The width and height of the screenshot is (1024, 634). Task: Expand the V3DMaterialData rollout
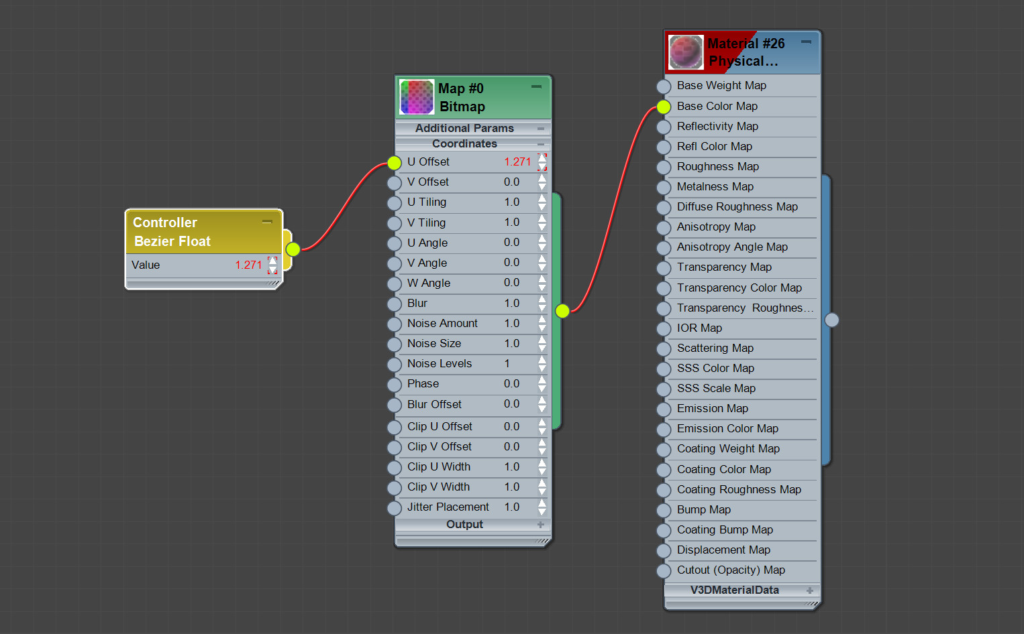[810, 590]
